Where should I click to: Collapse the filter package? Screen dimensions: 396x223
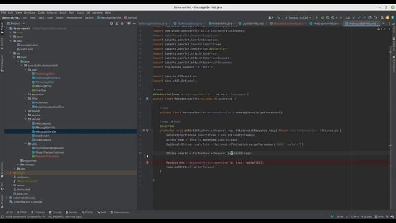(x=25, y=98)
